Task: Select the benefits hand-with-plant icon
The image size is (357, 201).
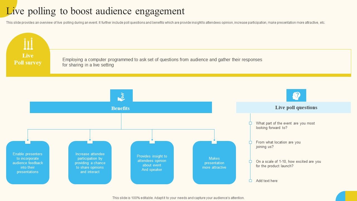Action: (x=121, y=97)
